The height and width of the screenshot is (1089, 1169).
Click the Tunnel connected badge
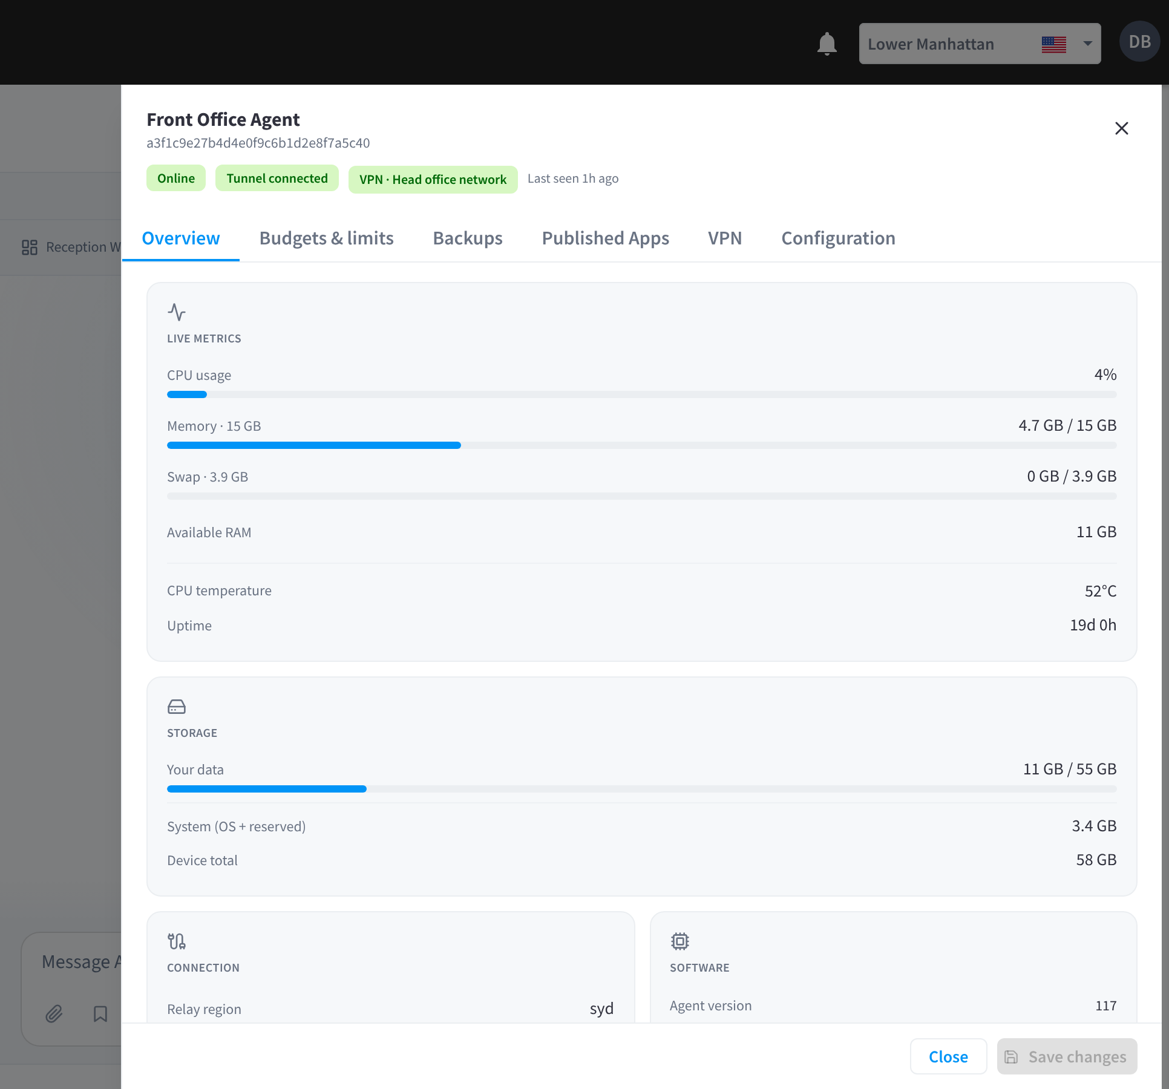pos(277,178)
